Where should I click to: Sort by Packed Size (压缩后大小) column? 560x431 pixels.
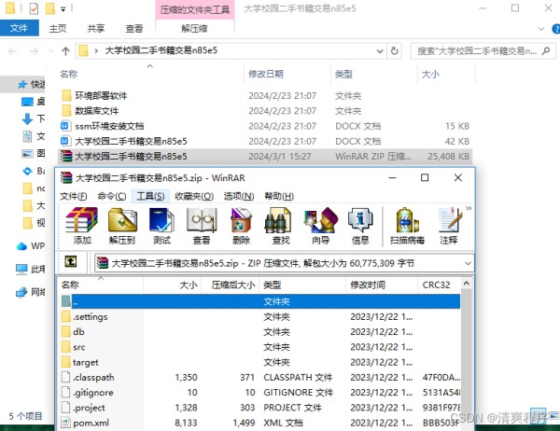point(230,285)
